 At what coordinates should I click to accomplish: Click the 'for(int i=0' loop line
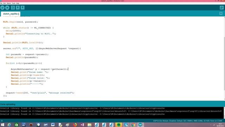[24, 63]
